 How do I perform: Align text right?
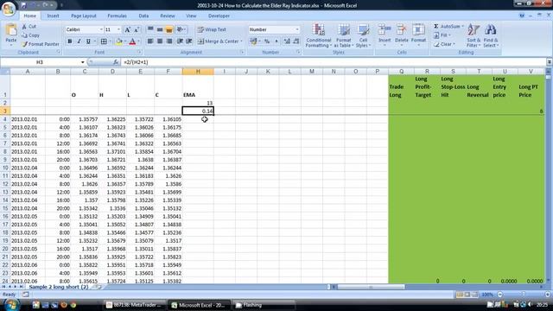(x=169, y=41)
